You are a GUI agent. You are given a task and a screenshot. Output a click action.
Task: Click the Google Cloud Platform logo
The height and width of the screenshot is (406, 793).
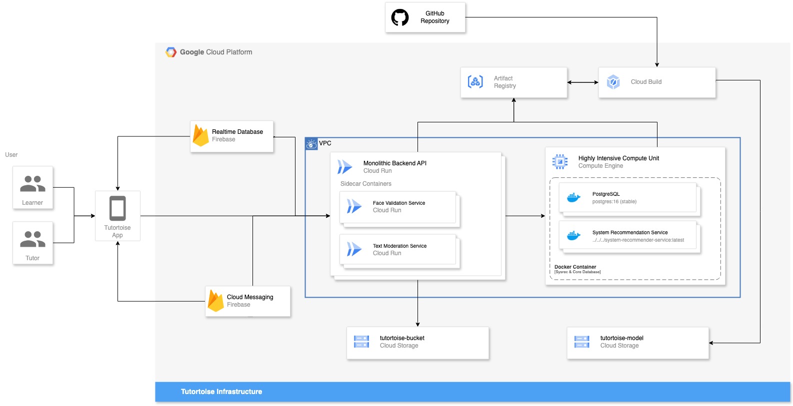click(171, 52)
